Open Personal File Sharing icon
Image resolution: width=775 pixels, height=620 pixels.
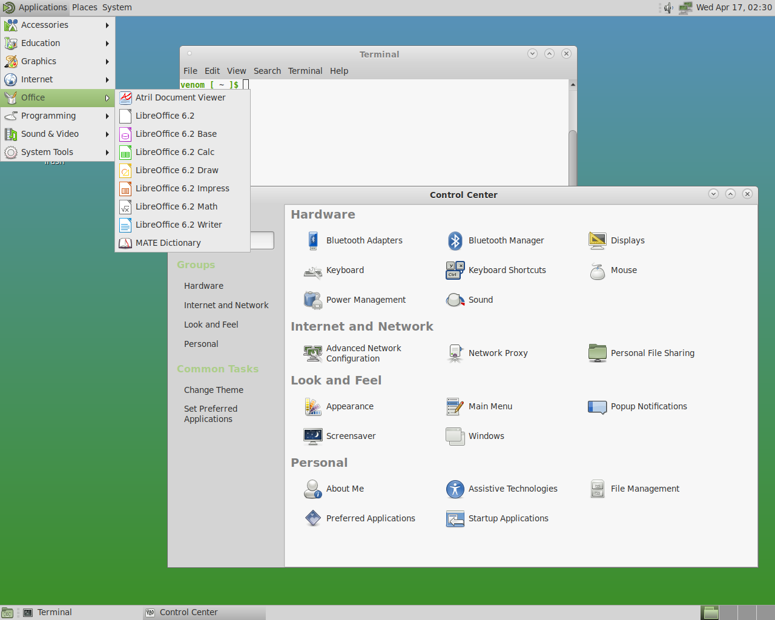pos(598,353)
